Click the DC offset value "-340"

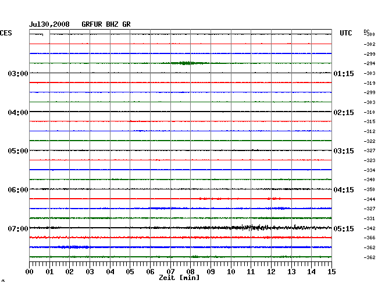369,180
